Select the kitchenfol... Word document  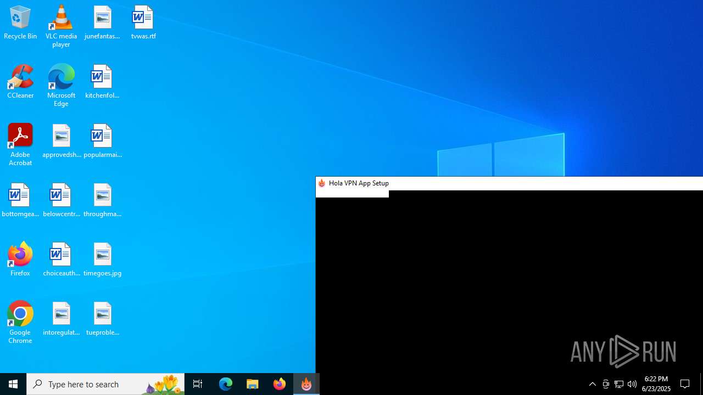point(102,82)
